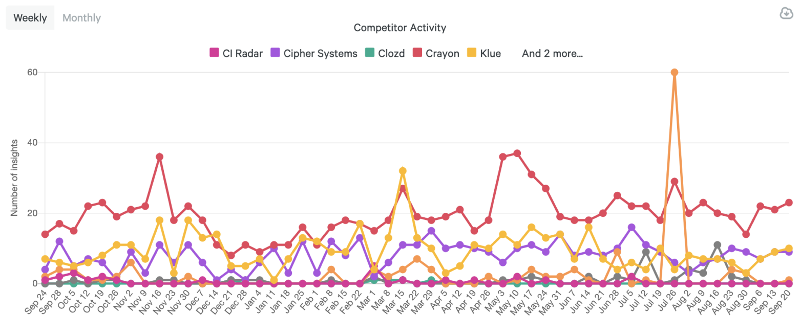Click the Klue peak point at Mar 15
Screen dimensions: 800x336
coord(403,171)
